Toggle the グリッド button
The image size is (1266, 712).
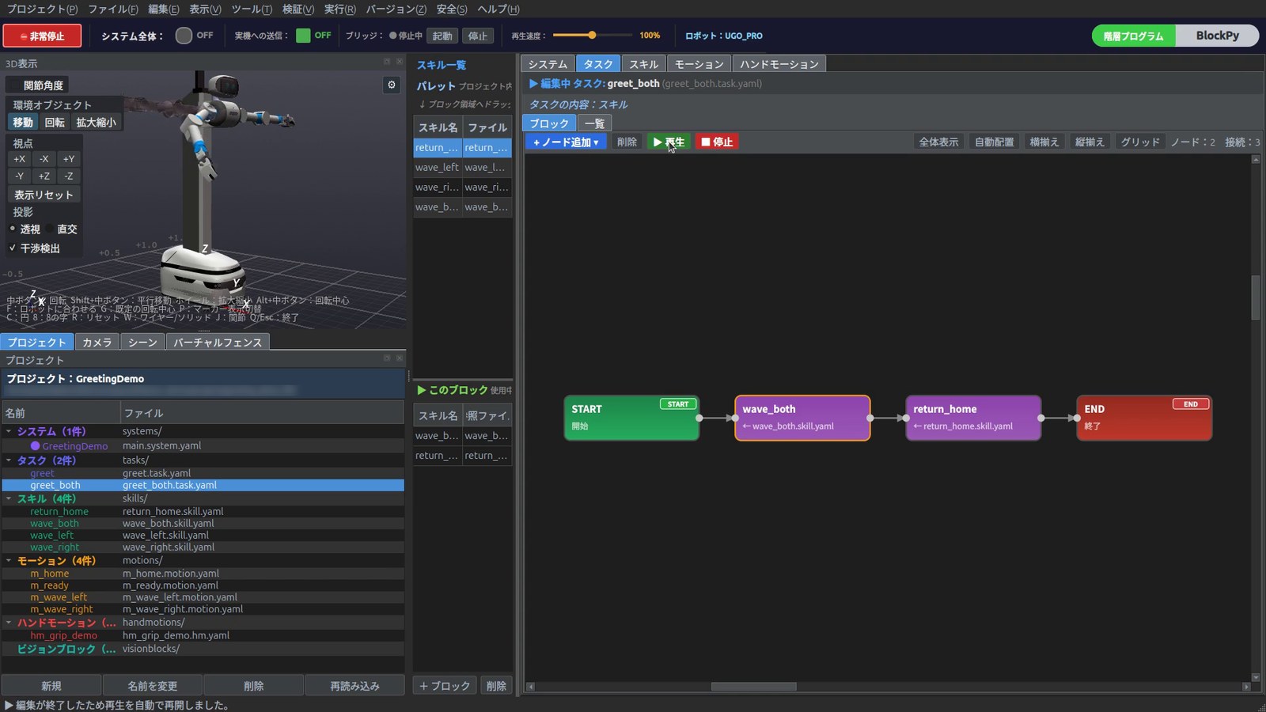1140,142
